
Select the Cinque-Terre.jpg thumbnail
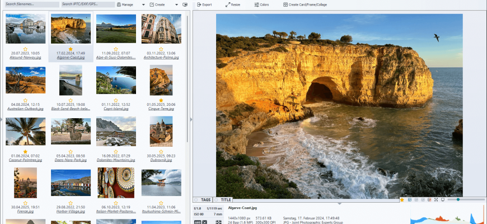coord(161,80)
